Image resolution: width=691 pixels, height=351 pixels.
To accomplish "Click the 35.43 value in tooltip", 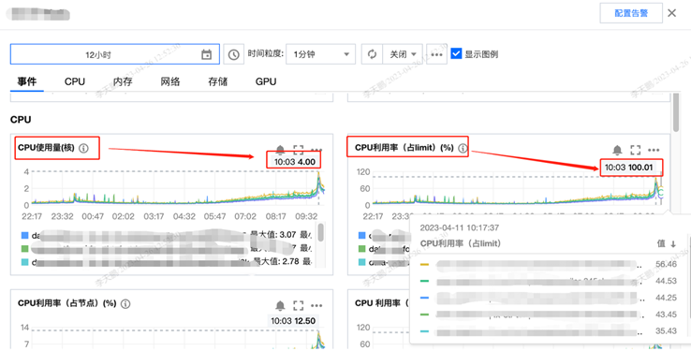I will point(666,331).
